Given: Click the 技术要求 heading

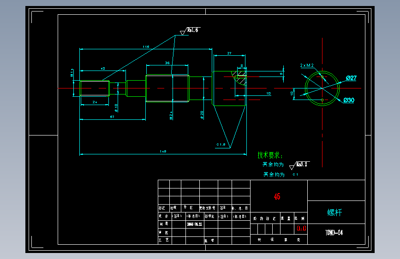Looking at the screenshot, I should click(270, 155).
